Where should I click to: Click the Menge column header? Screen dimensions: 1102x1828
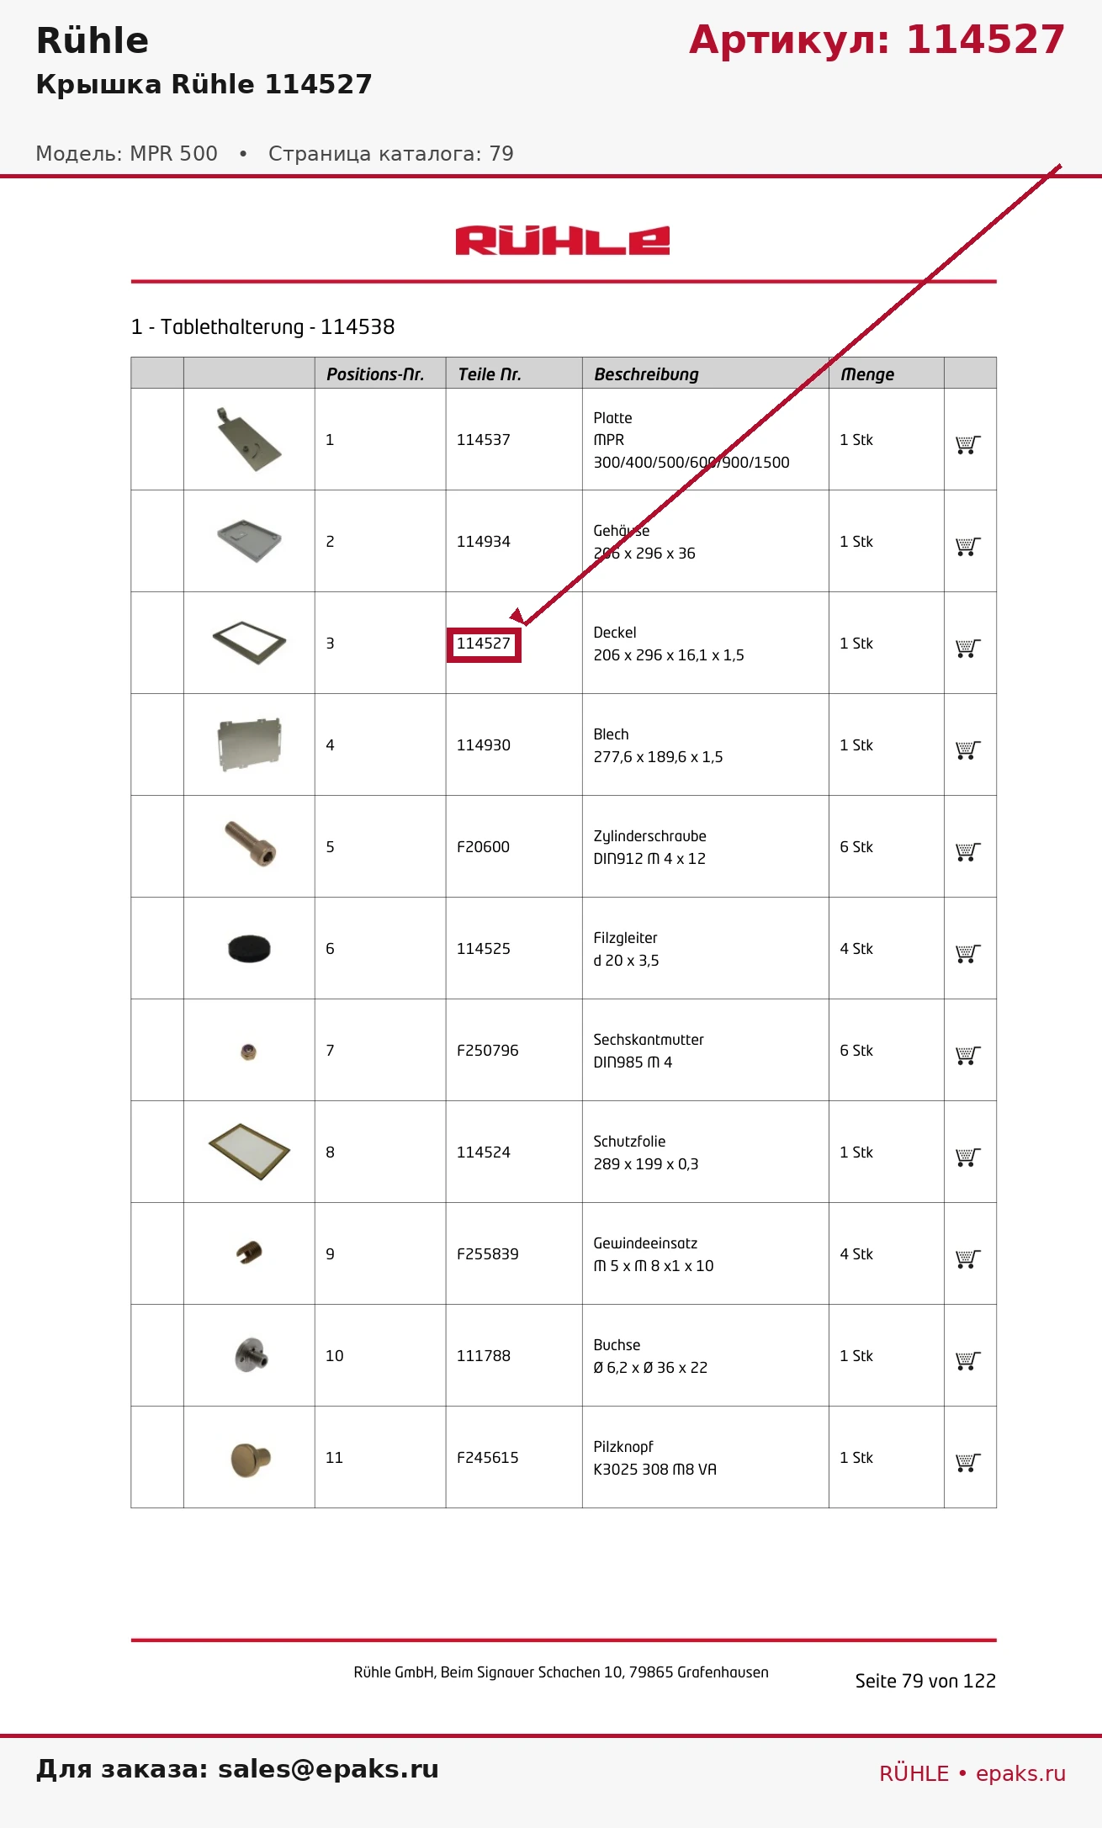(867, 374)
